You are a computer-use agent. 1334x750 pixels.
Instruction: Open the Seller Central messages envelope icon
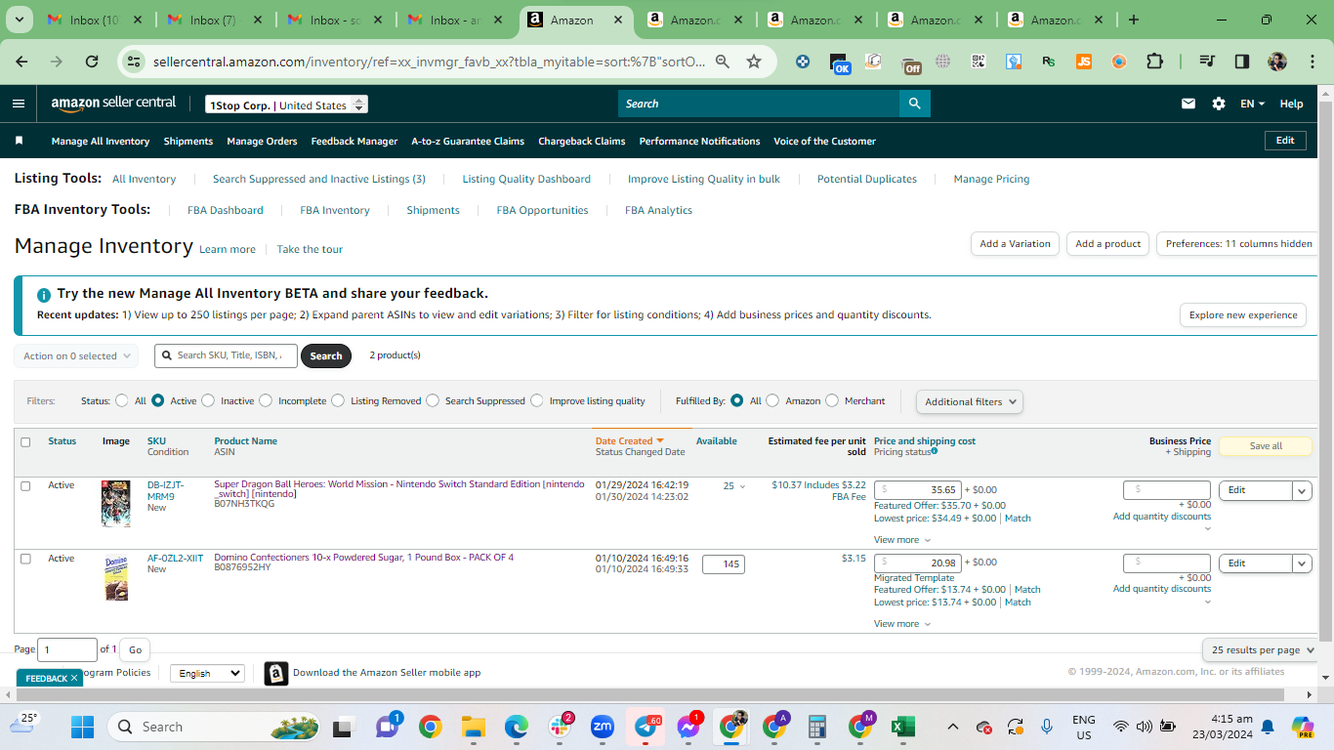point(1188,104)
